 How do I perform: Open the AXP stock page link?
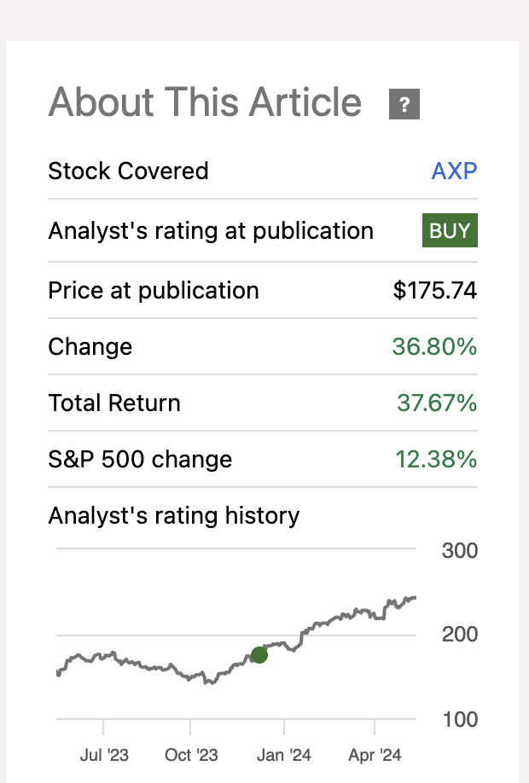(455, 171)
